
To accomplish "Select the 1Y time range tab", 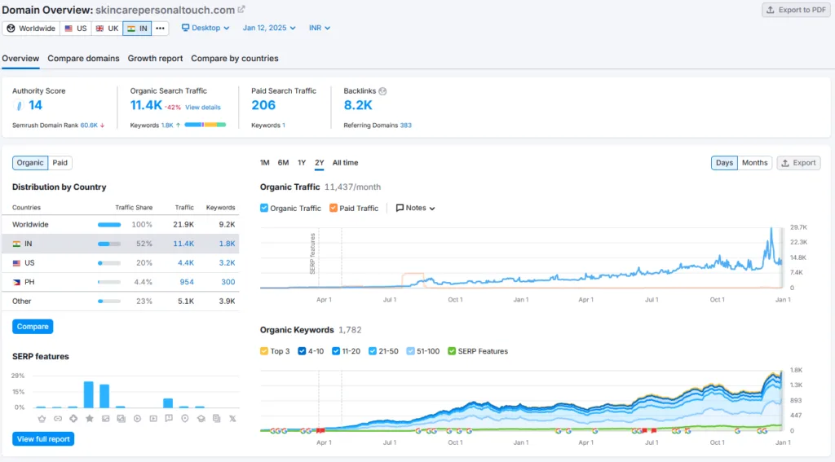I will pos(302,163).
